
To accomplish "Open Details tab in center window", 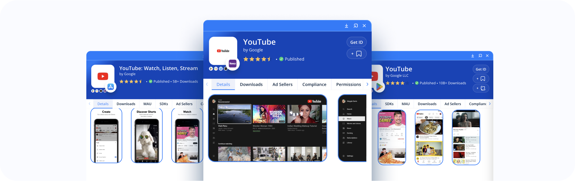I will 223,85.
